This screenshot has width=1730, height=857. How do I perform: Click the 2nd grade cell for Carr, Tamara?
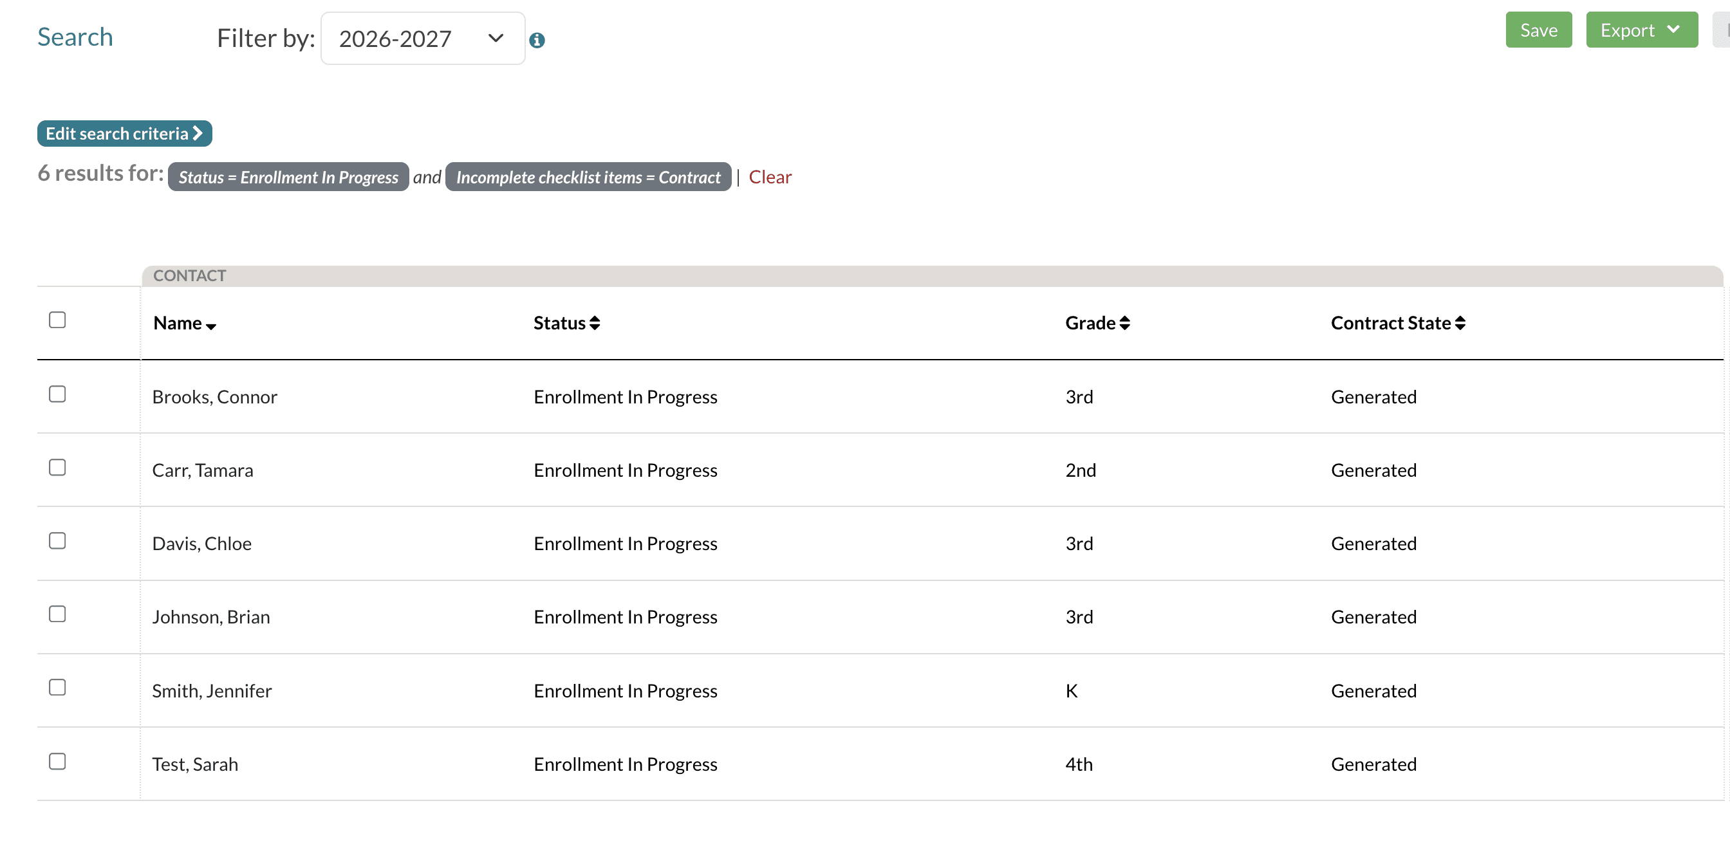(x=1081, y=470)
